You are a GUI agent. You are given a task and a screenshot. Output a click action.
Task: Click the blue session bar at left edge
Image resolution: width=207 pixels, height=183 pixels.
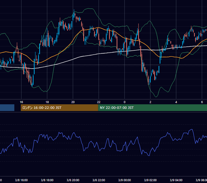click(7, 108)
